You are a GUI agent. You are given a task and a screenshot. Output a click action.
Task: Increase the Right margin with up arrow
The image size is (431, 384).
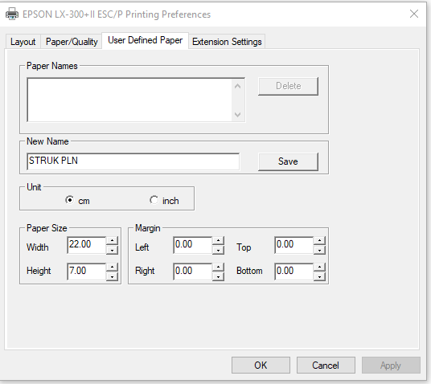[x=218, y=268]
